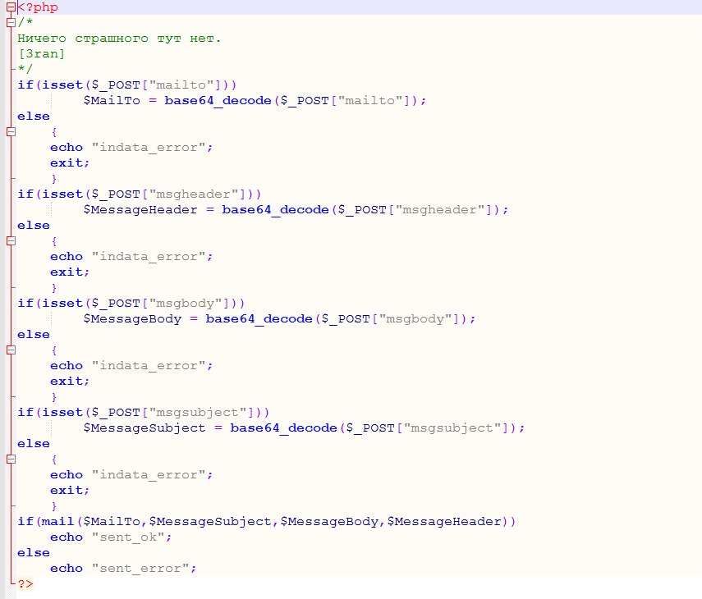Click base64_decode in the $MessageSubject line
Screen dimensions: 702x599
pyautogui.click(x=284, y=428)
